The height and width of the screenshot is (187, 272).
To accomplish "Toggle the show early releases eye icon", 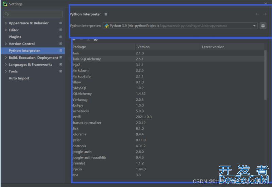I will (96, 40).
